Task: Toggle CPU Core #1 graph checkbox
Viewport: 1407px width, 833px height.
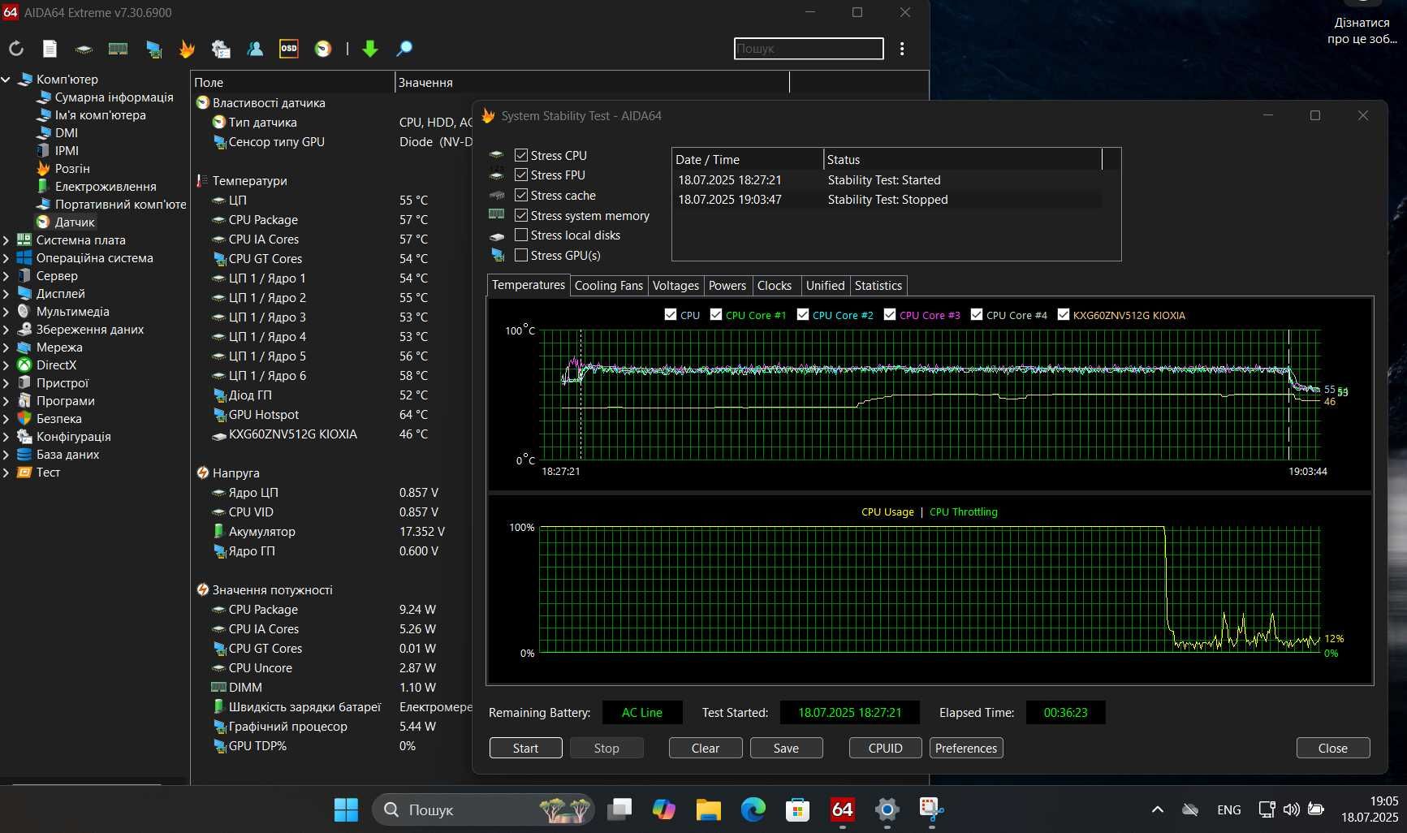Action: [x=716, y=314]
